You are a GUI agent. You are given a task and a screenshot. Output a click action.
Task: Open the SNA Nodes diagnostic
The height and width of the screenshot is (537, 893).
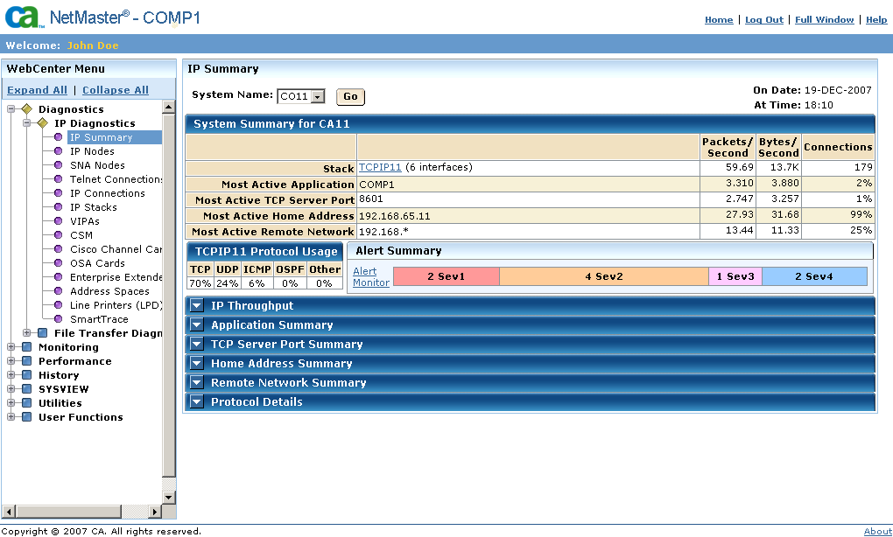click(x=96, y=164)
